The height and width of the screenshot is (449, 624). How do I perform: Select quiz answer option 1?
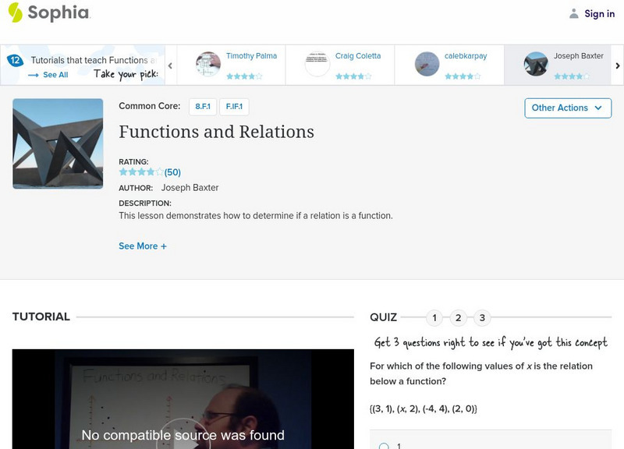pos(384,447)
